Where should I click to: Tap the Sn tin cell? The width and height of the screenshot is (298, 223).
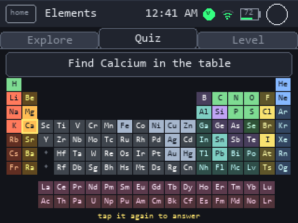coord(220,140)
